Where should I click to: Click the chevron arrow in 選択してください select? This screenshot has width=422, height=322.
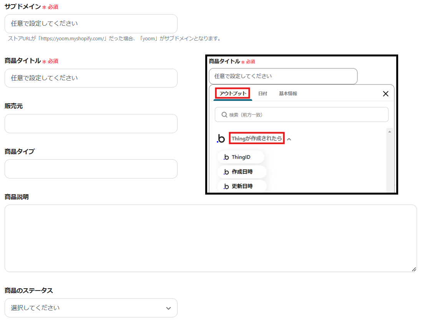pyautogui.click(x=168, y=308)
